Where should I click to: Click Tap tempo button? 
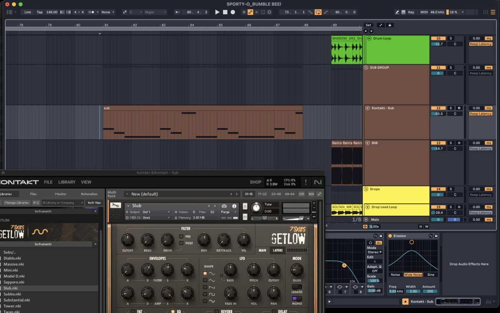tap(40, 12)
